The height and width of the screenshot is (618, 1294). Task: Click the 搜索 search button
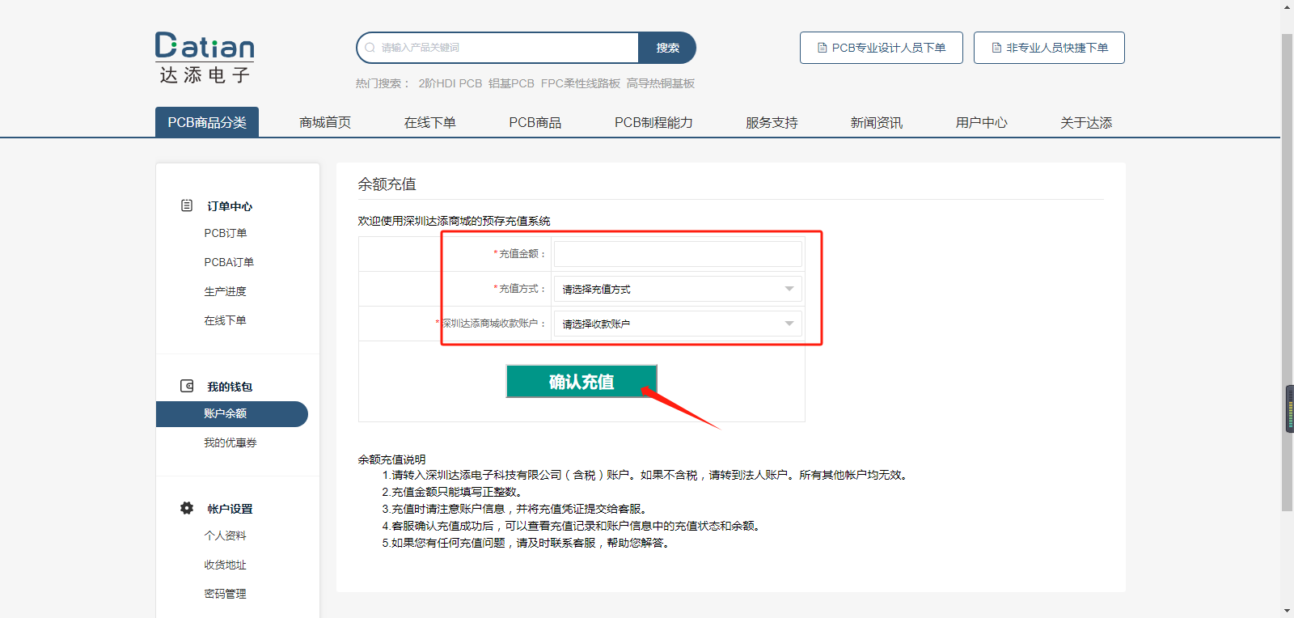click(x=667, y=48)
